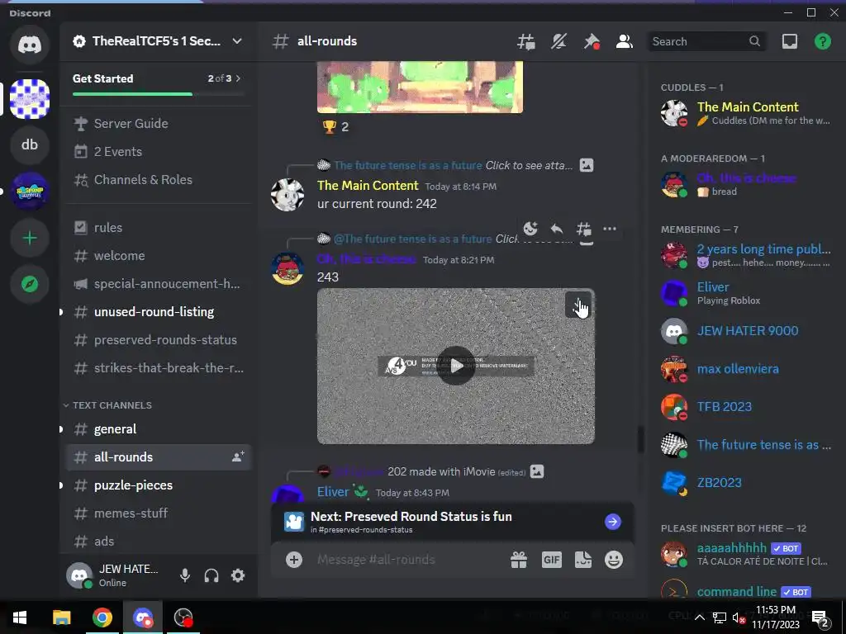Click attachment icon on first reply preview
This screenshot has width=846, height=634.
[x=587, y=165]
